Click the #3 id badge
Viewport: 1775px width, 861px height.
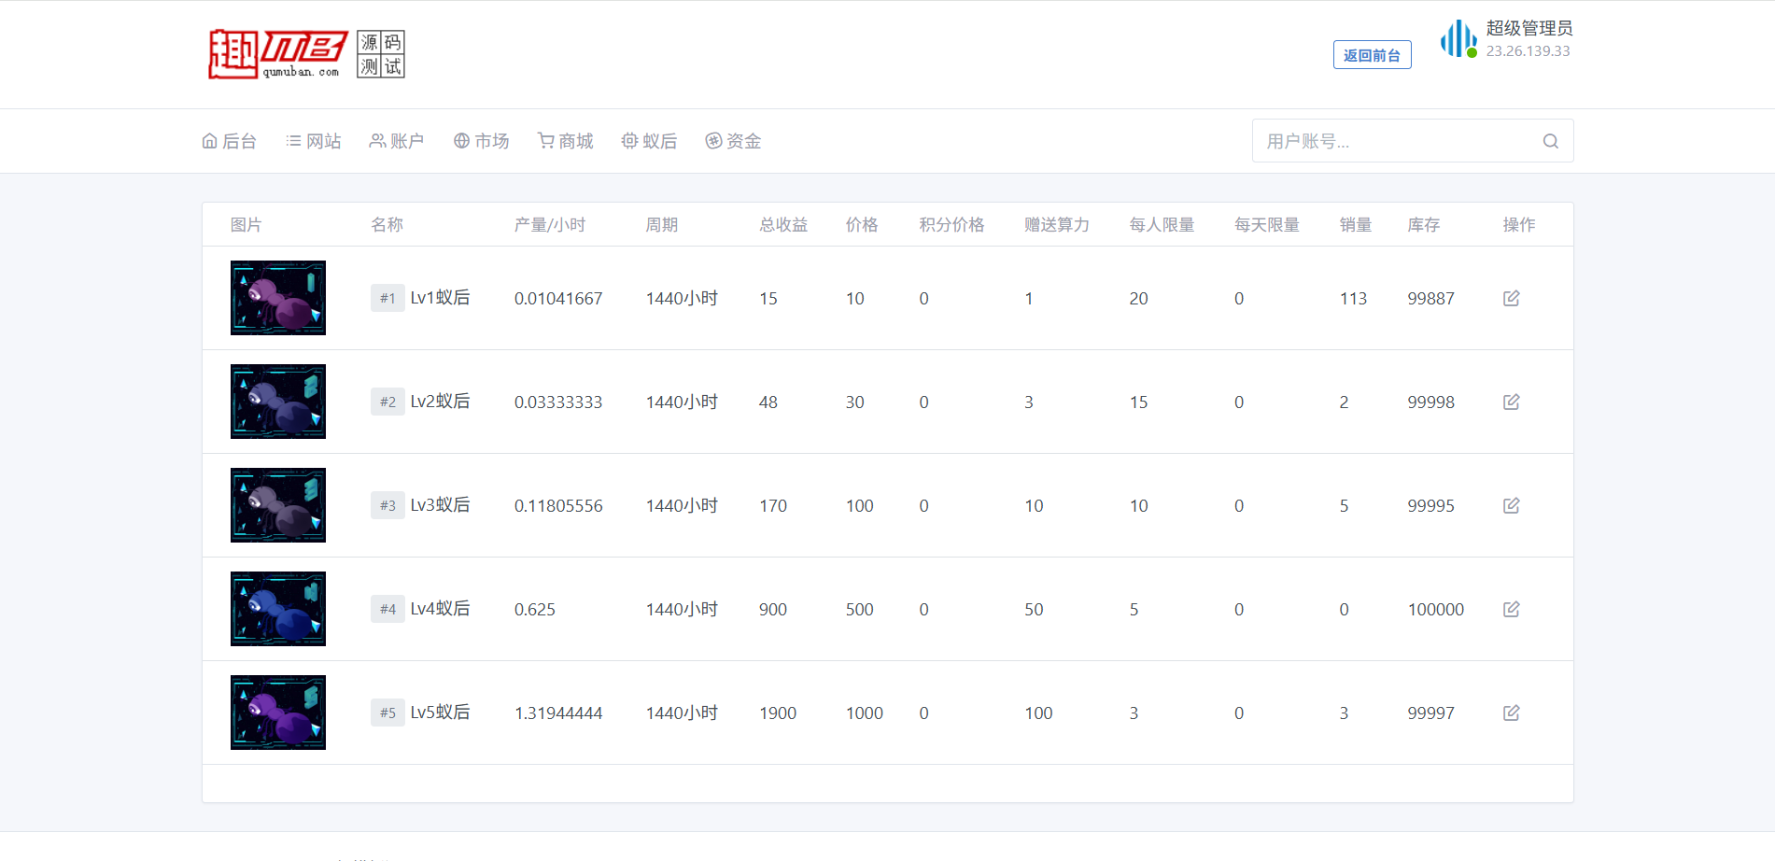(387, 505)
